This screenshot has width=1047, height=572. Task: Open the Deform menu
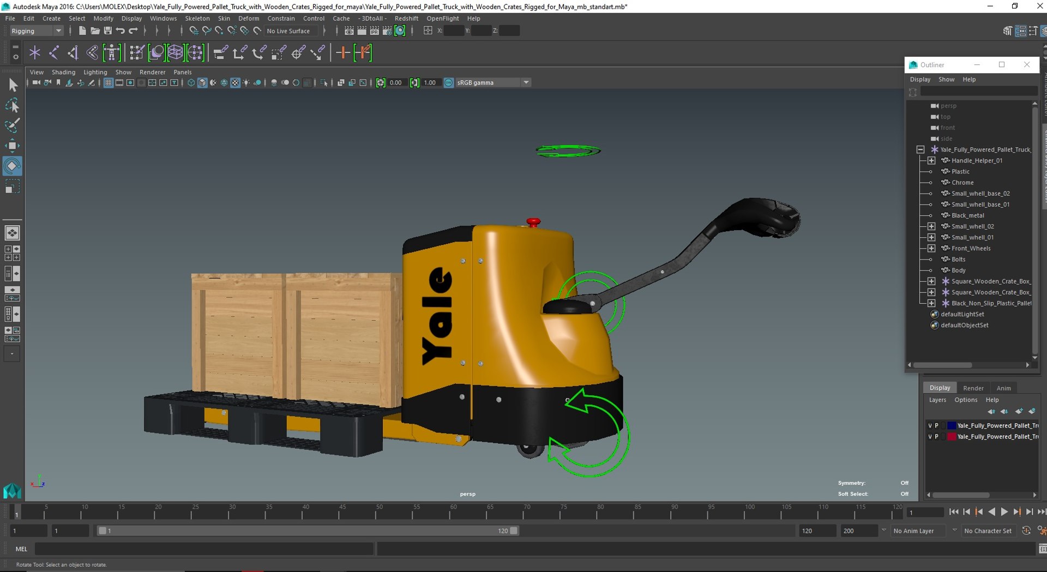(249, 19)
